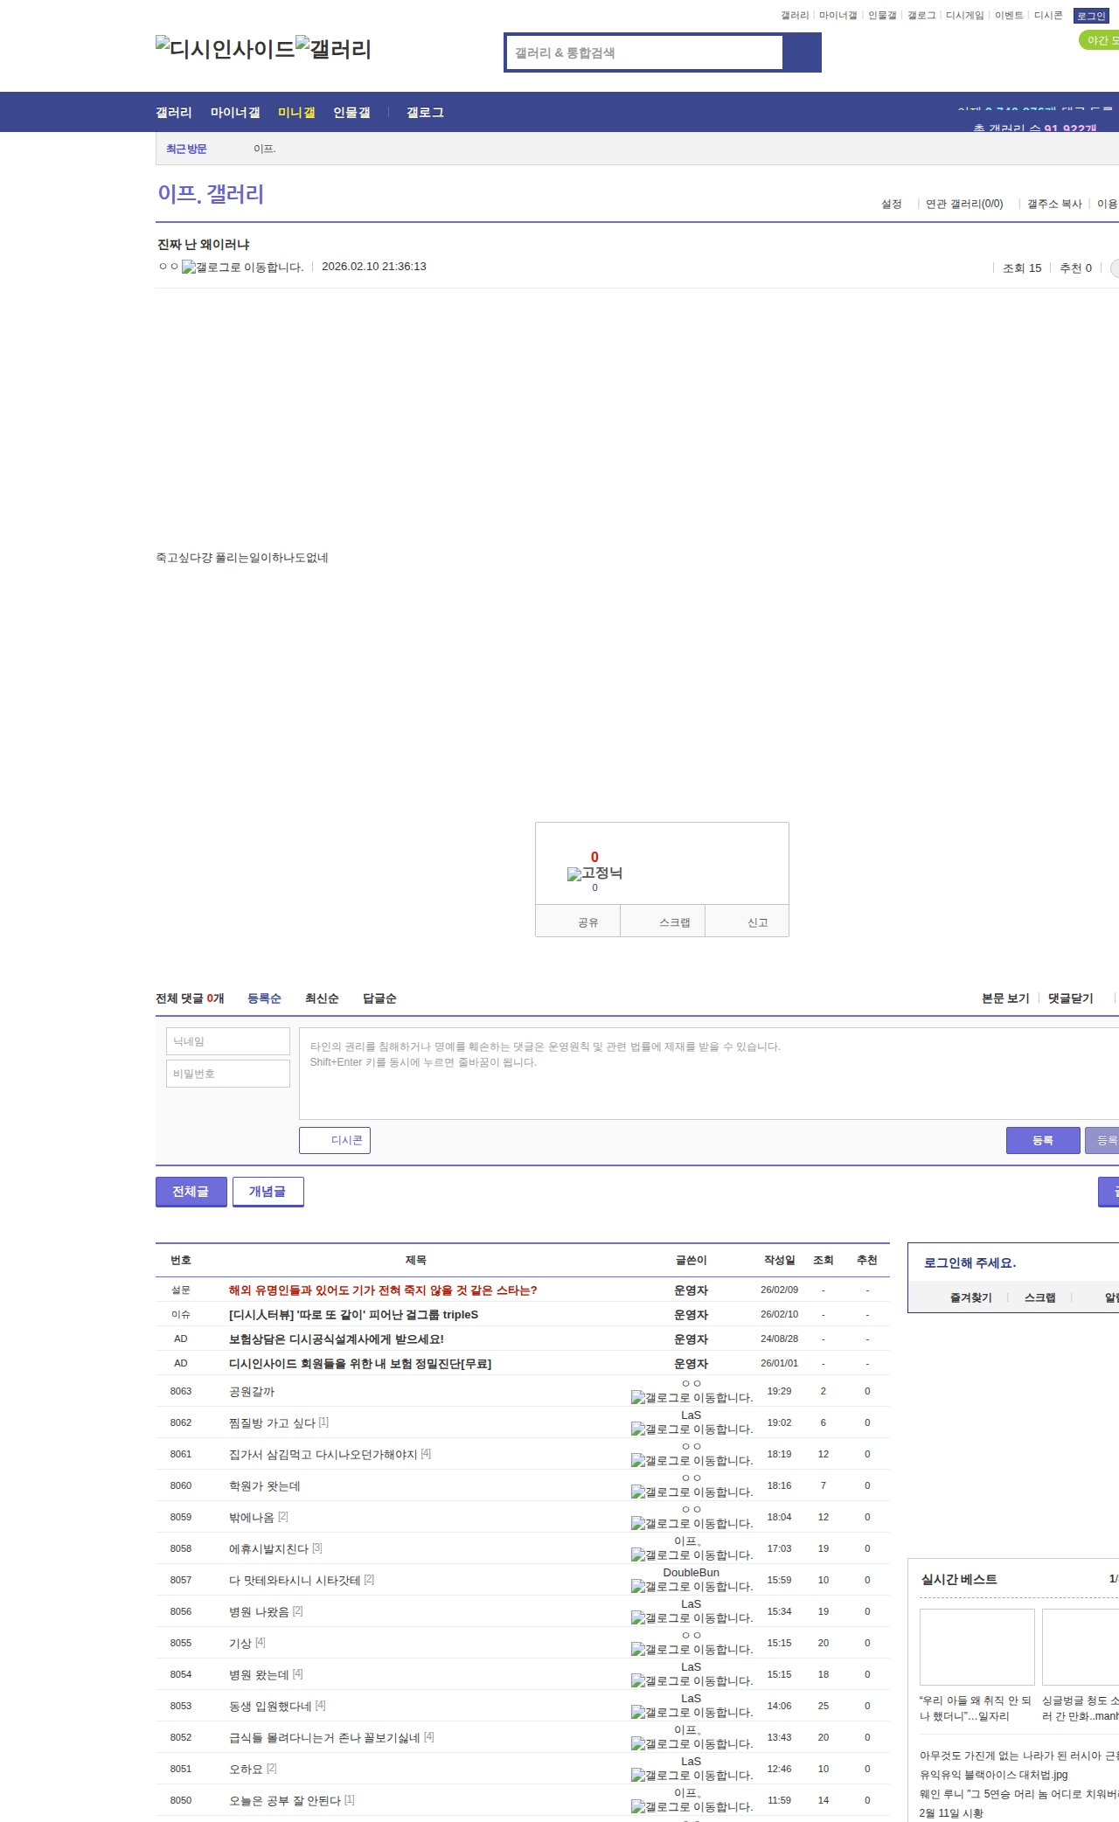Click the 디시콘 link in the header
This screenshot has height=1822, width=1119.
1048,16
